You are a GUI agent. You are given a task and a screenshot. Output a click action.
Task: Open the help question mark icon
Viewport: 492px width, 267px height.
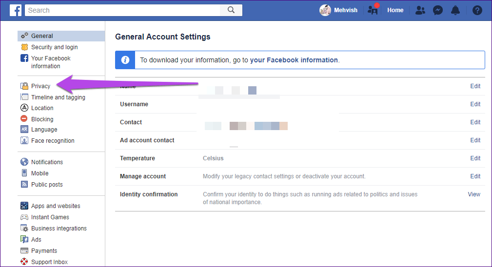click(x=477, y=10)
